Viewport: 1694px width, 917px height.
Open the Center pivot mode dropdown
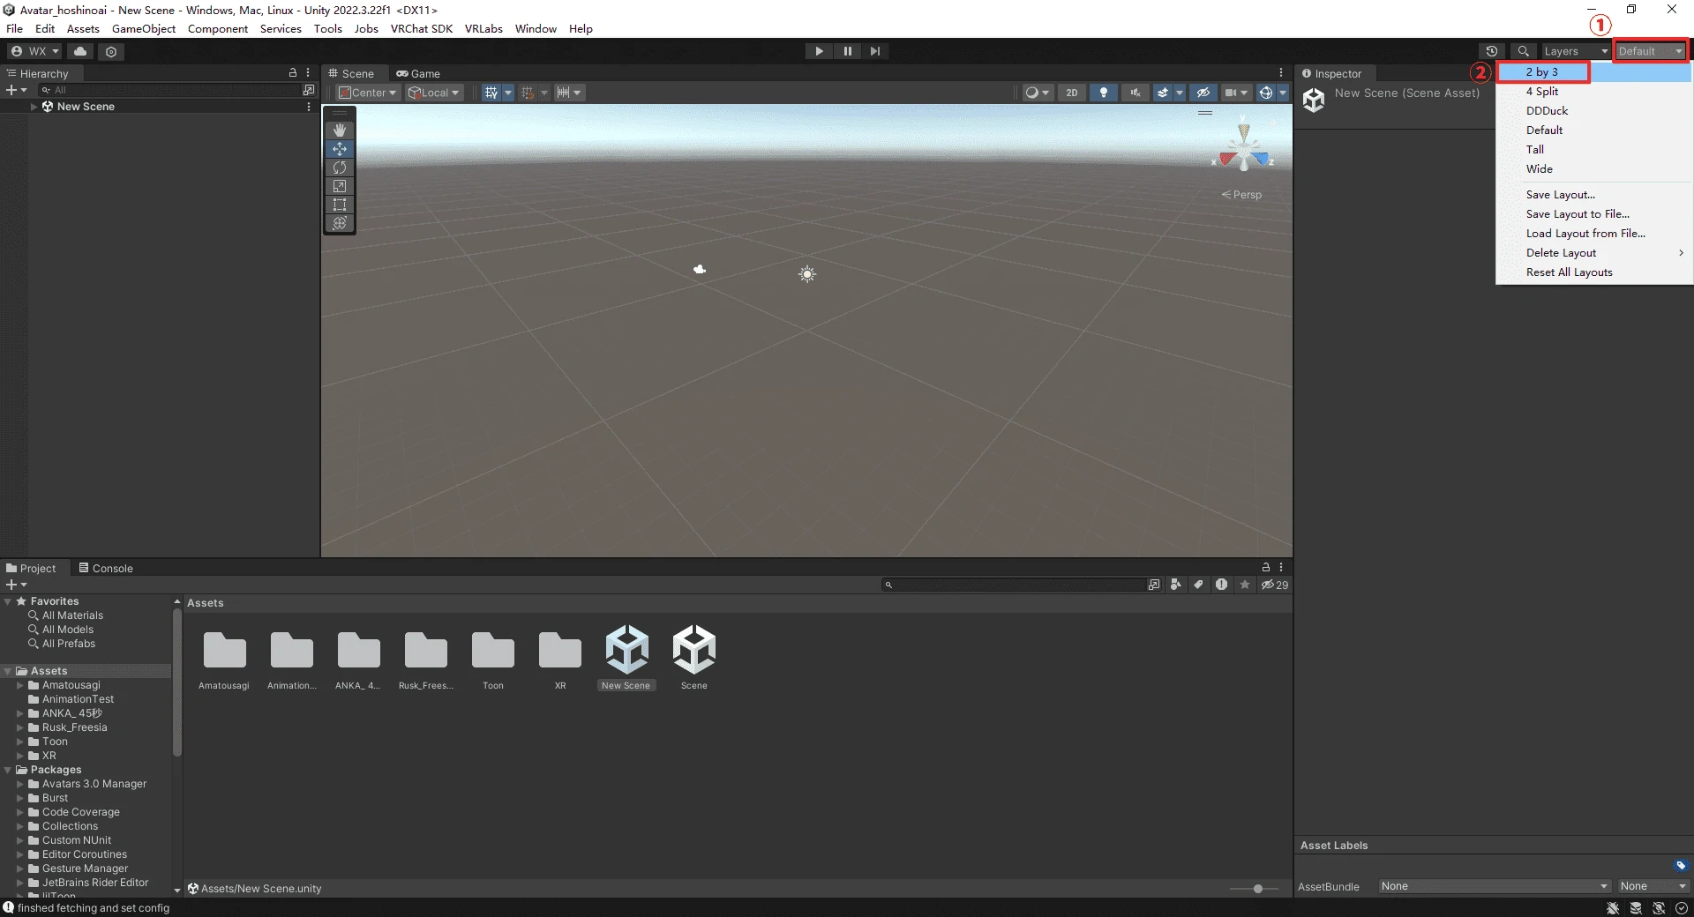click(367, 92)
